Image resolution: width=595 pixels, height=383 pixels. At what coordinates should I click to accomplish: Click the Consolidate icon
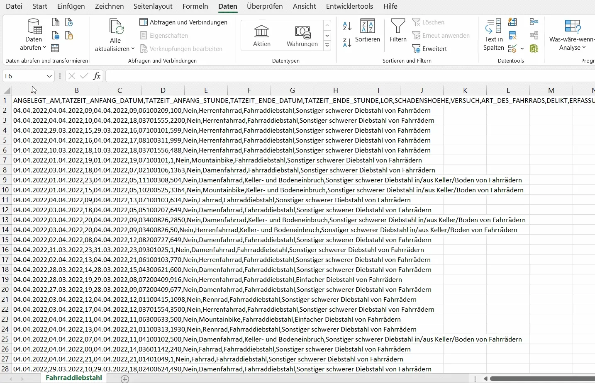click(x=534, y=22)
